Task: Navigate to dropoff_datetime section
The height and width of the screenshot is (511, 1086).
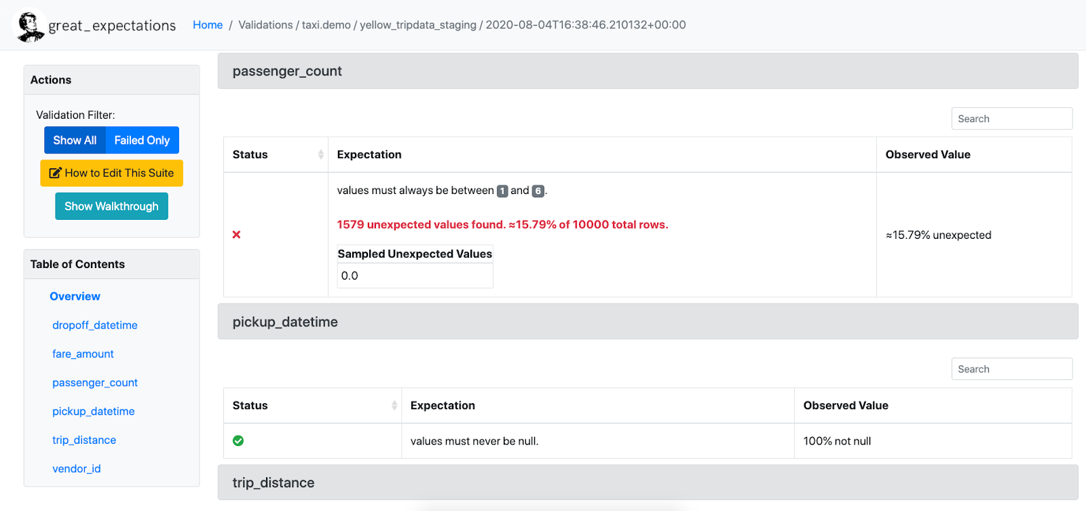Action: 94,326
